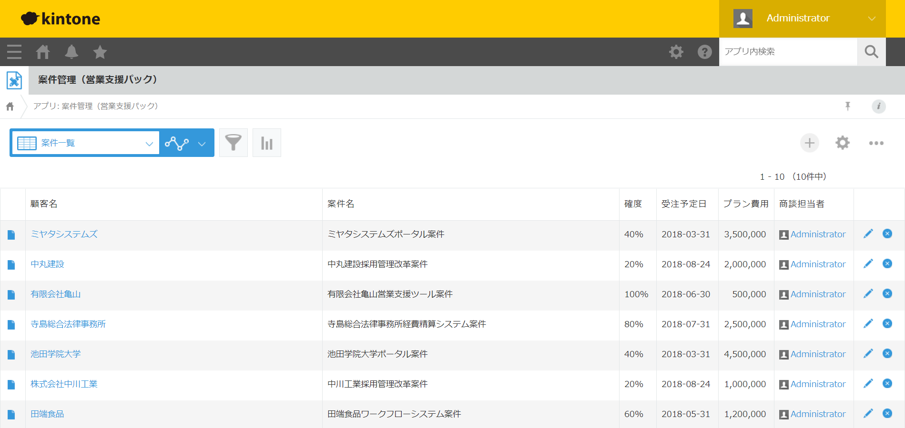Edit the 田端食品 record with pencil
905x428 pixels.
coord(868,413)
